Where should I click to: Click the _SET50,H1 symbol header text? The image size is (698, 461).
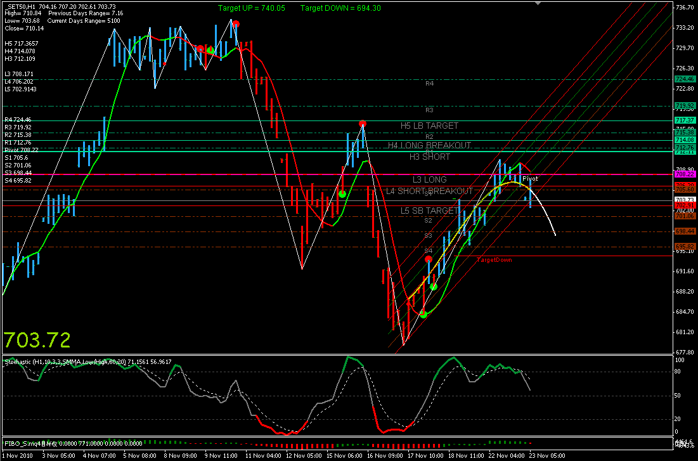[20, 6]
